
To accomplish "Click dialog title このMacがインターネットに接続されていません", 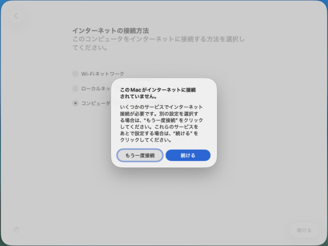I will (158, 93).
